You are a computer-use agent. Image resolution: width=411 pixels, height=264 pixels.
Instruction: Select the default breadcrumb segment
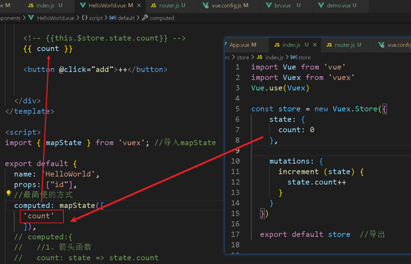tap(126, 18)
